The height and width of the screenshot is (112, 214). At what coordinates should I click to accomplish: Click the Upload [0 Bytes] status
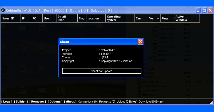point(127,102)
